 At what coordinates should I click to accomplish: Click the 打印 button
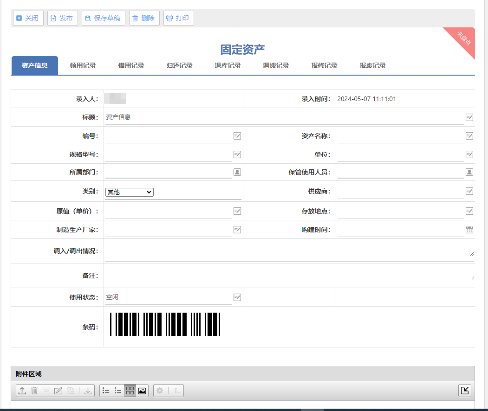178,18
